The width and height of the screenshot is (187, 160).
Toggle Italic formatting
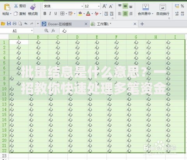click(x=50, y=13)
